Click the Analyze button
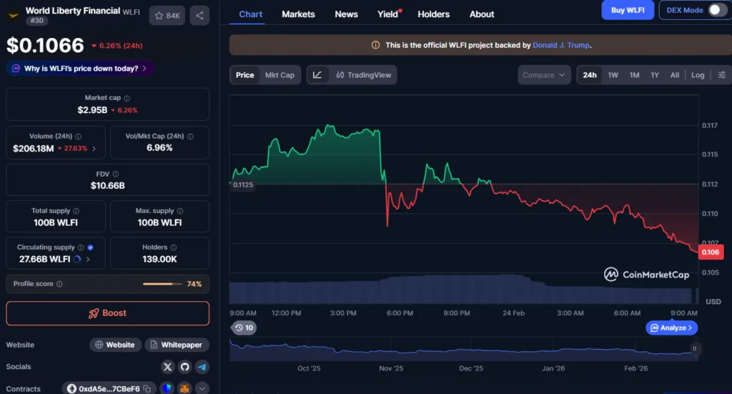The height and width of the screenshot is (394, 732). [672, 327]
